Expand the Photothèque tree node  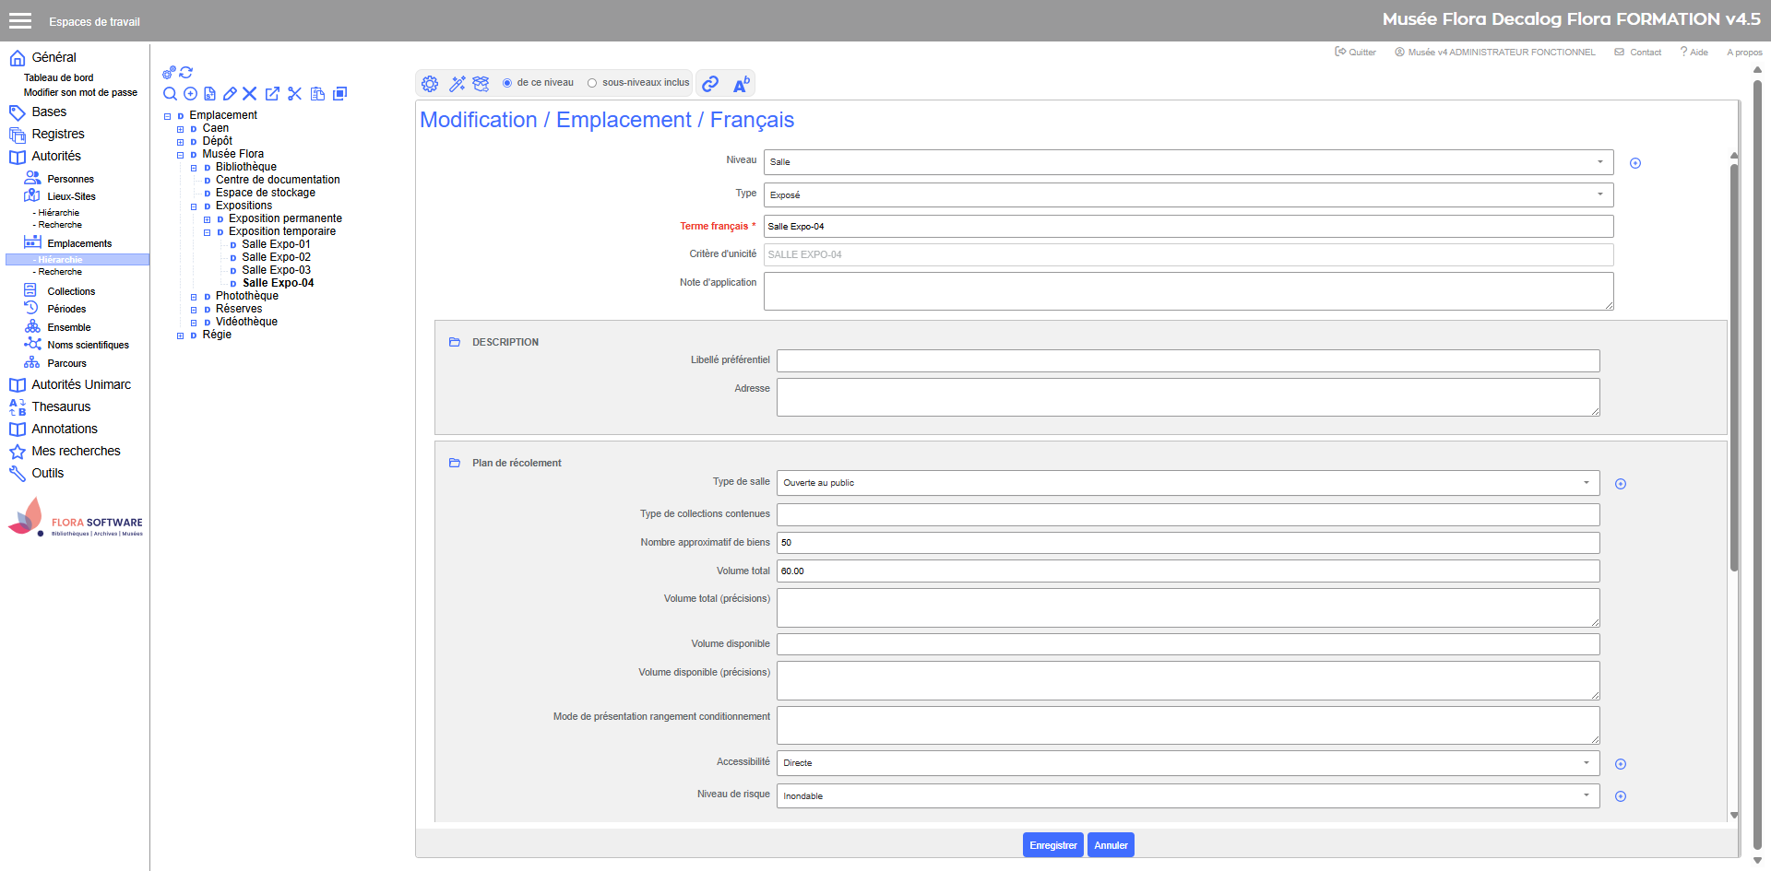click(x=194, y=297)
